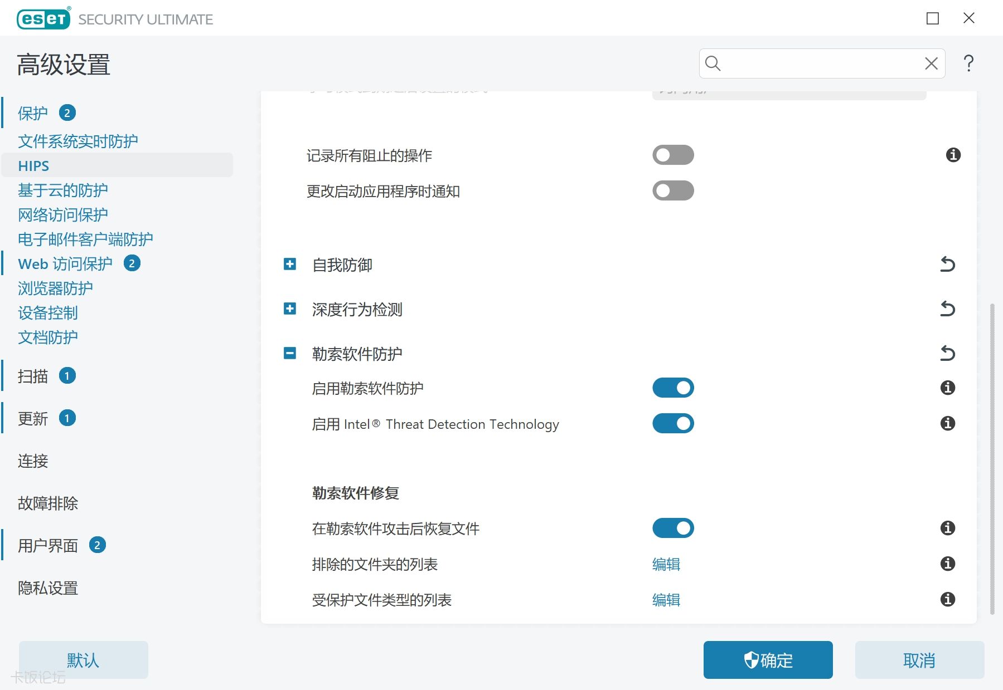This screenshot has width=1003, height=690.
Task: Reset 深度行为检测 with its revert arrow
Action: (x=947, y=309)
